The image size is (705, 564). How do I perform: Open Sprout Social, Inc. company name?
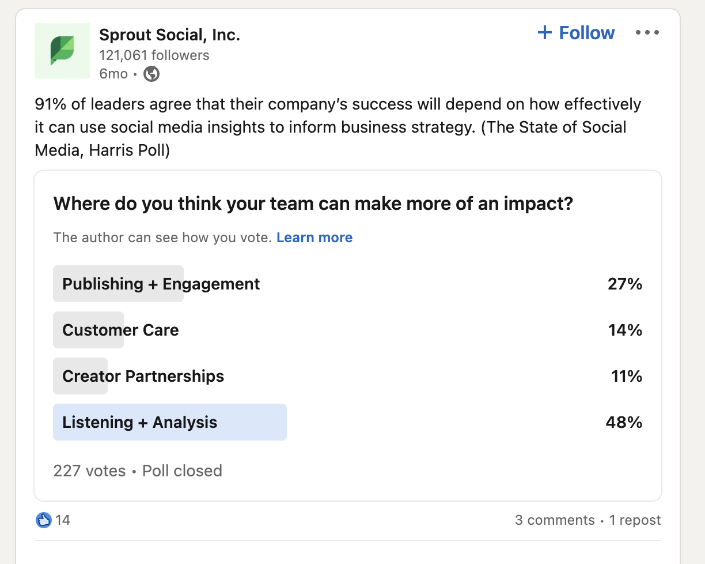(169, 35)
